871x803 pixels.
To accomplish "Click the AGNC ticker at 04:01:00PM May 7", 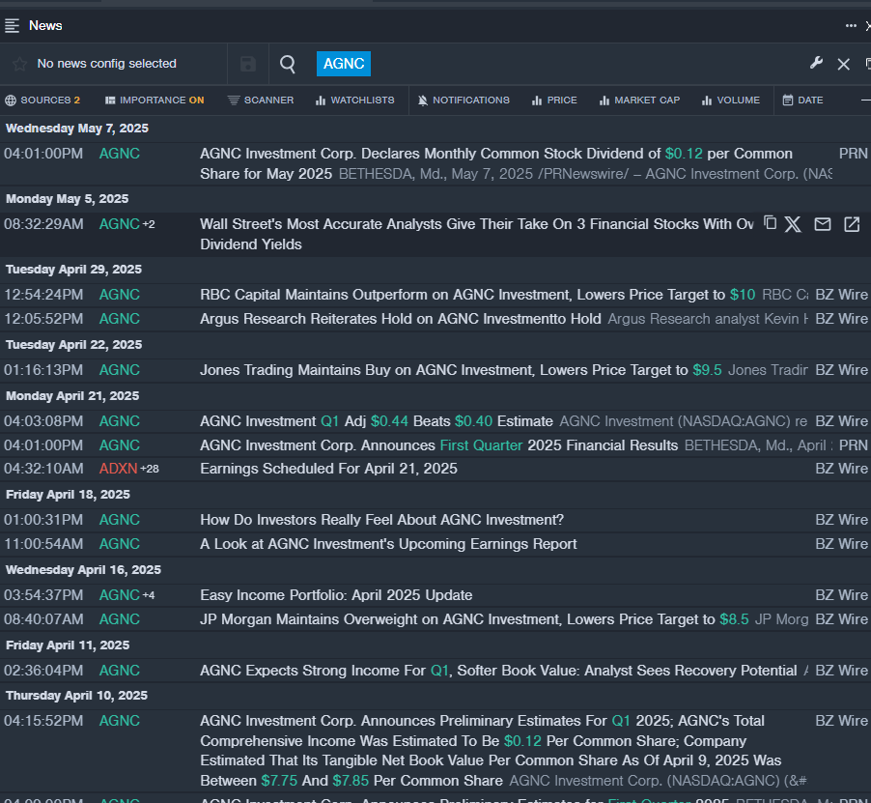I will [120, 154].
